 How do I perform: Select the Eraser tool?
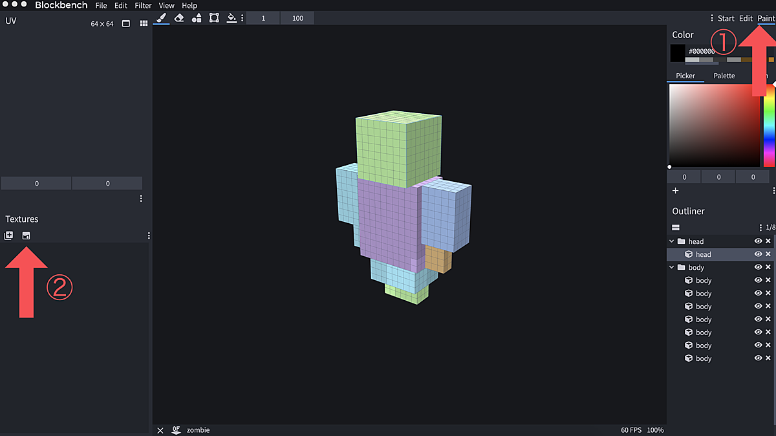click(179, 17)
